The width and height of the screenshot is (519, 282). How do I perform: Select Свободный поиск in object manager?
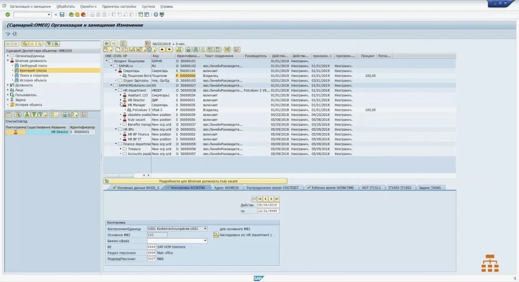pyautogui.click(x=33, y=66)
